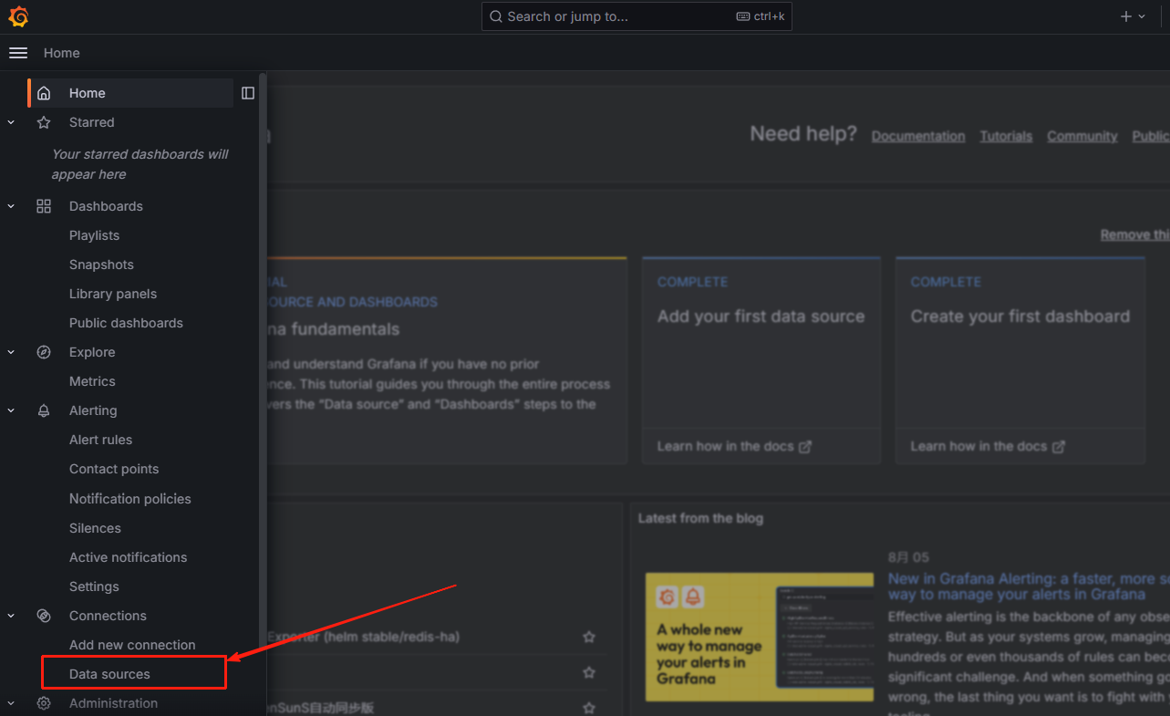Viewport: 1170px width, 716px height.
Task: Click the Explore compass icon
Action: pos(44,352)
